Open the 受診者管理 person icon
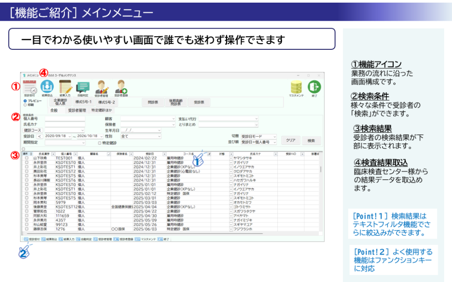This screenshot has width=452, height=282. [x=102, y=87]
